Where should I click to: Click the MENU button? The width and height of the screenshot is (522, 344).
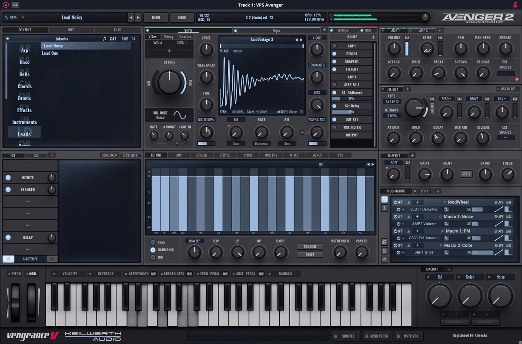[x=156, y=17]
